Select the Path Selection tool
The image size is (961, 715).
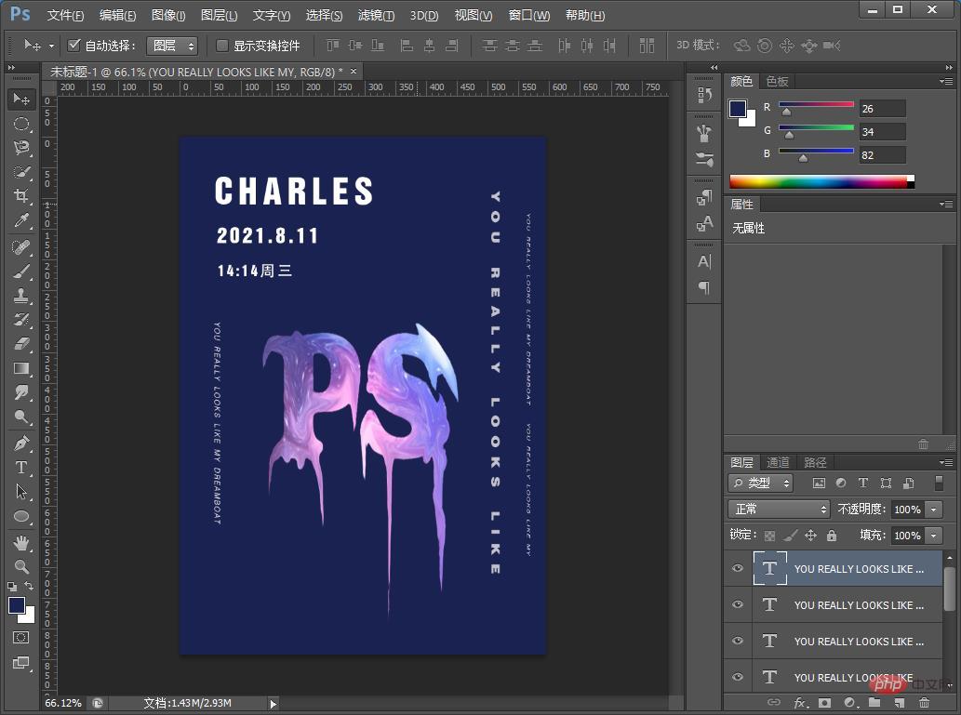[21, 492]
